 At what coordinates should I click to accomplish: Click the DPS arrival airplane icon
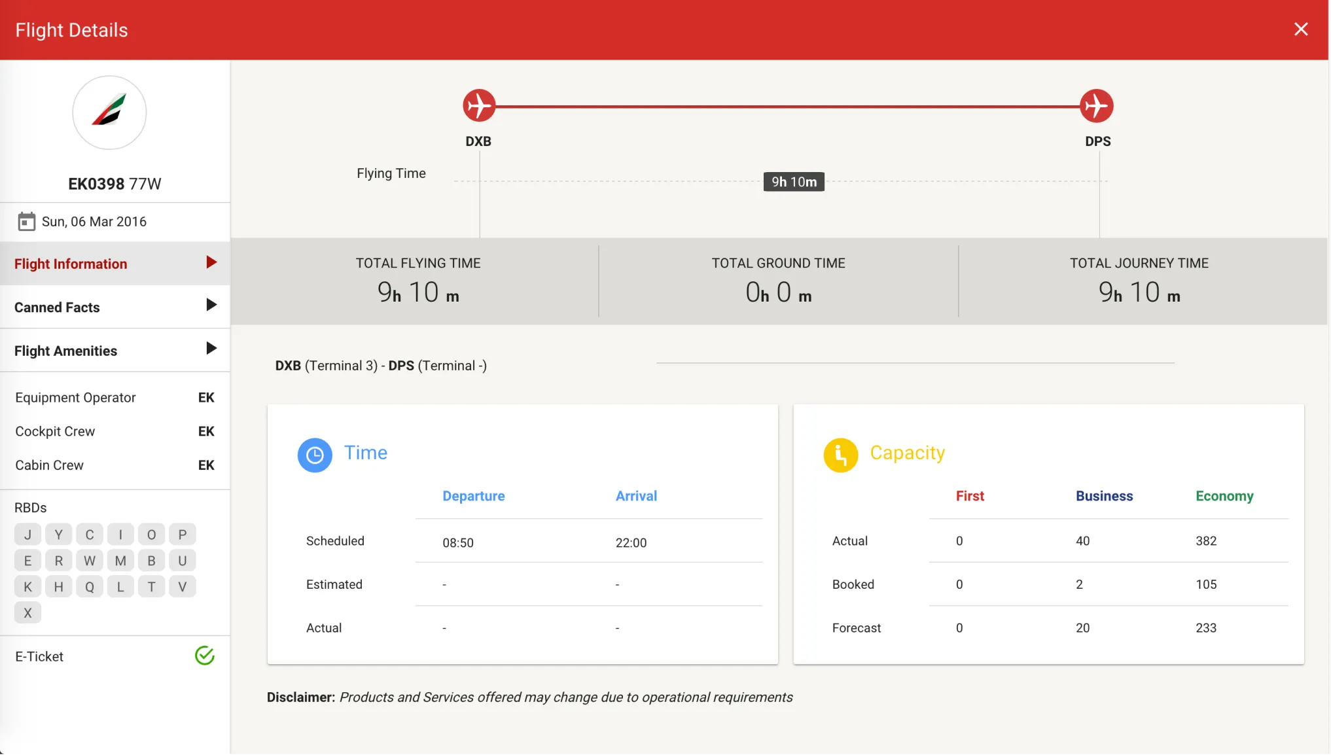click(1096, 106)
